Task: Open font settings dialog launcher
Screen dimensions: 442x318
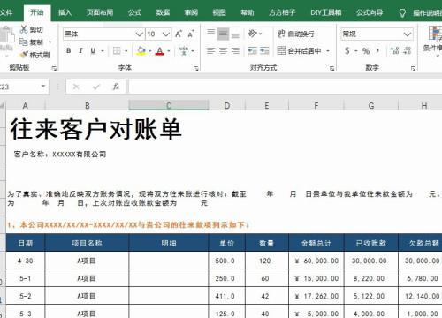Action: 195,68
